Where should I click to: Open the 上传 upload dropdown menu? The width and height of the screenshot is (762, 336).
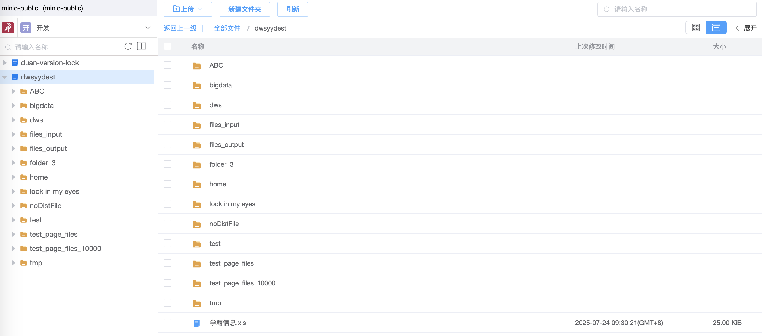tap(188, 9)
